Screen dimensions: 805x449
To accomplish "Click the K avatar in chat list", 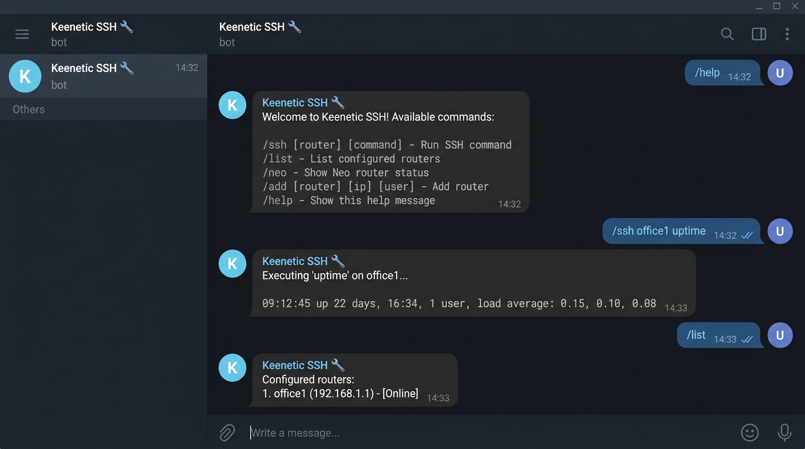I will coord(25,76).
